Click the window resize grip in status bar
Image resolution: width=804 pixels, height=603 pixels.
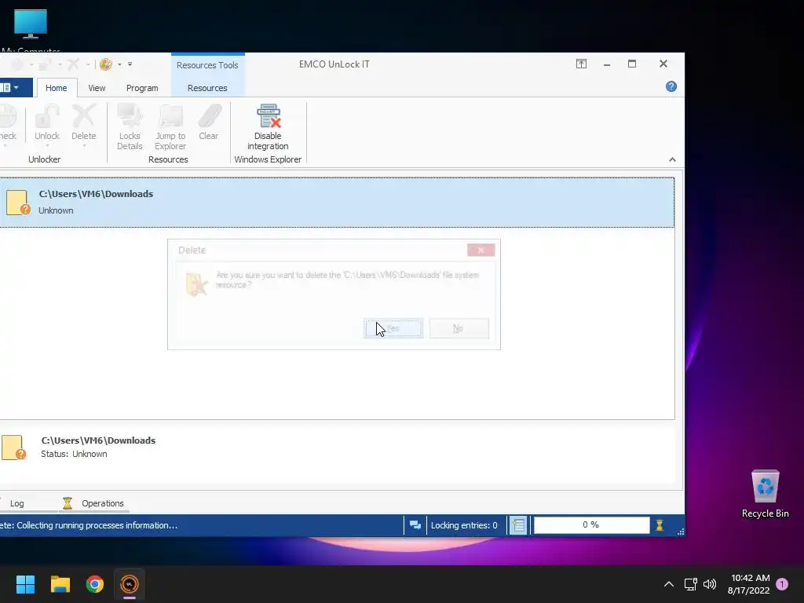click(680, 532)
